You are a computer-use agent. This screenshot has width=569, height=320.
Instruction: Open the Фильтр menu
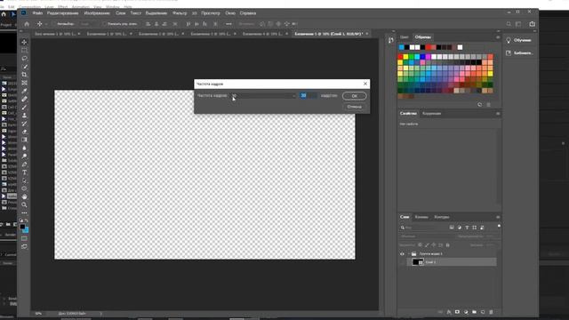pyautogui.click(x=180, y=13)
